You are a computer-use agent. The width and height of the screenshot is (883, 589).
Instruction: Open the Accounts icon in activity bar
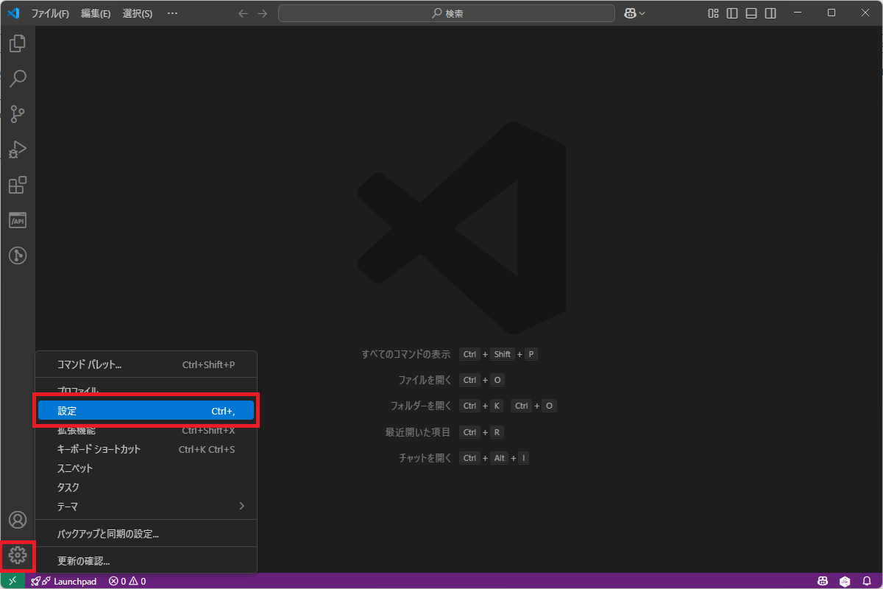pyautogui.click(x=18, y=520)
